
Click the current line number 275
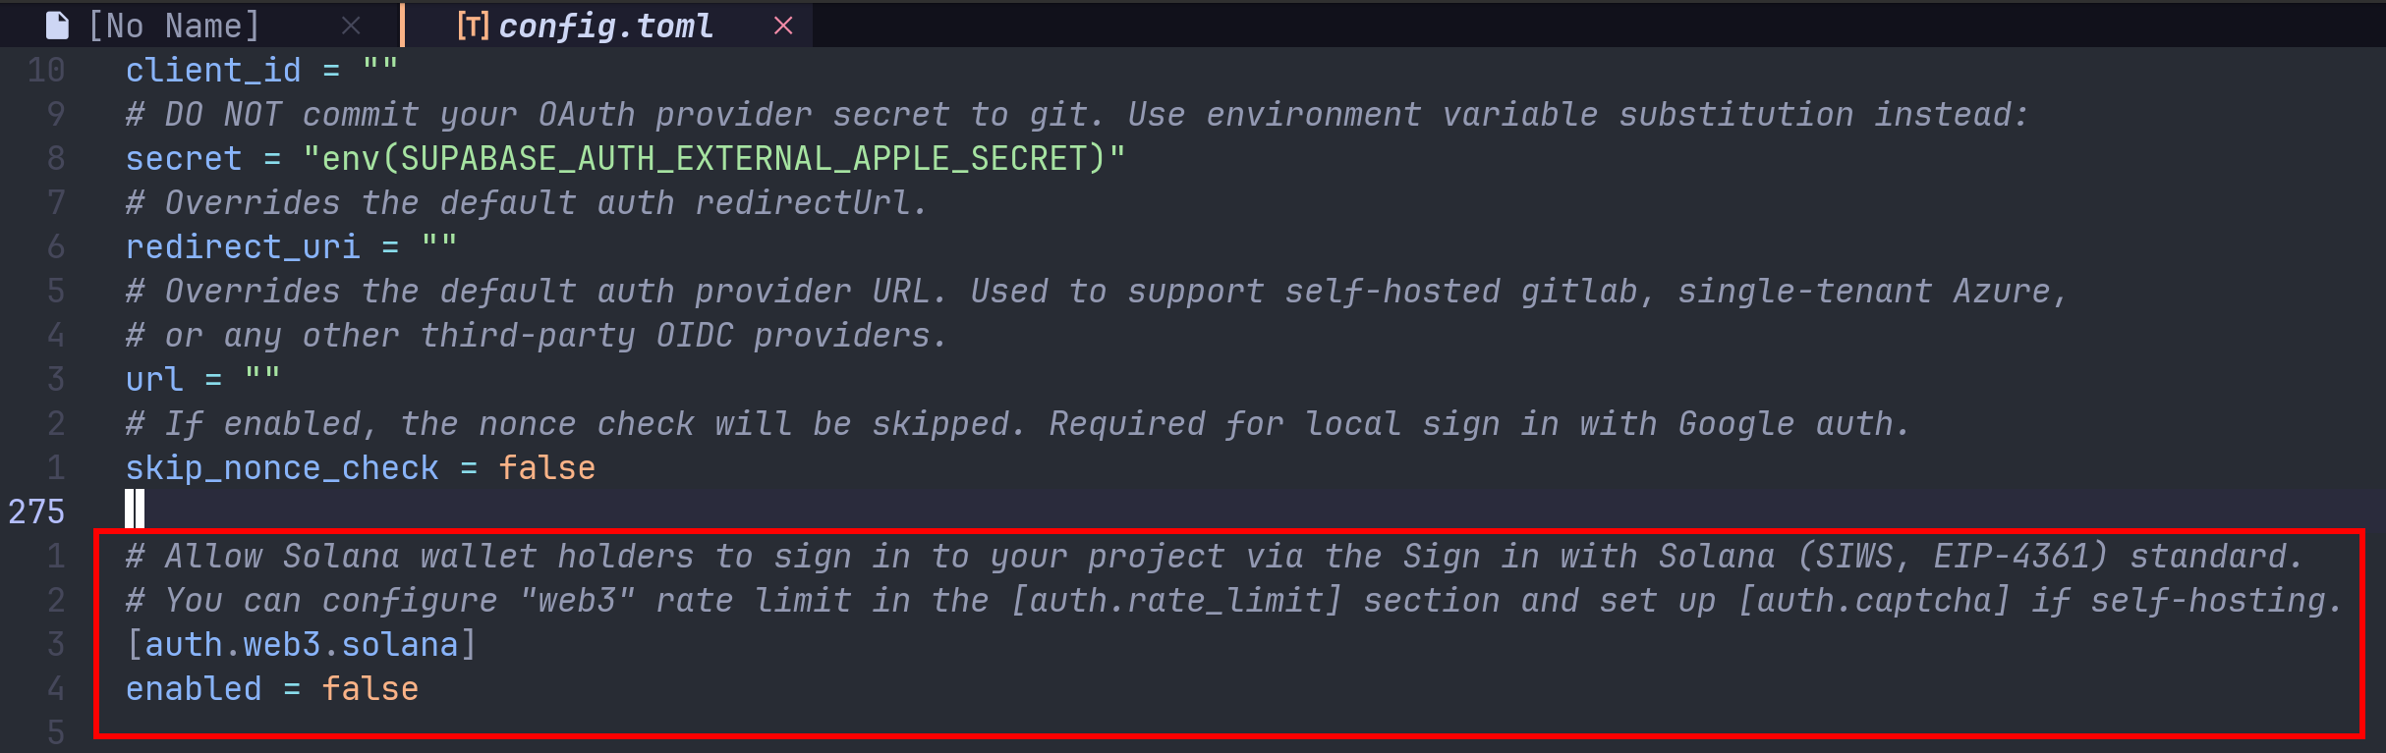[36, 511]
